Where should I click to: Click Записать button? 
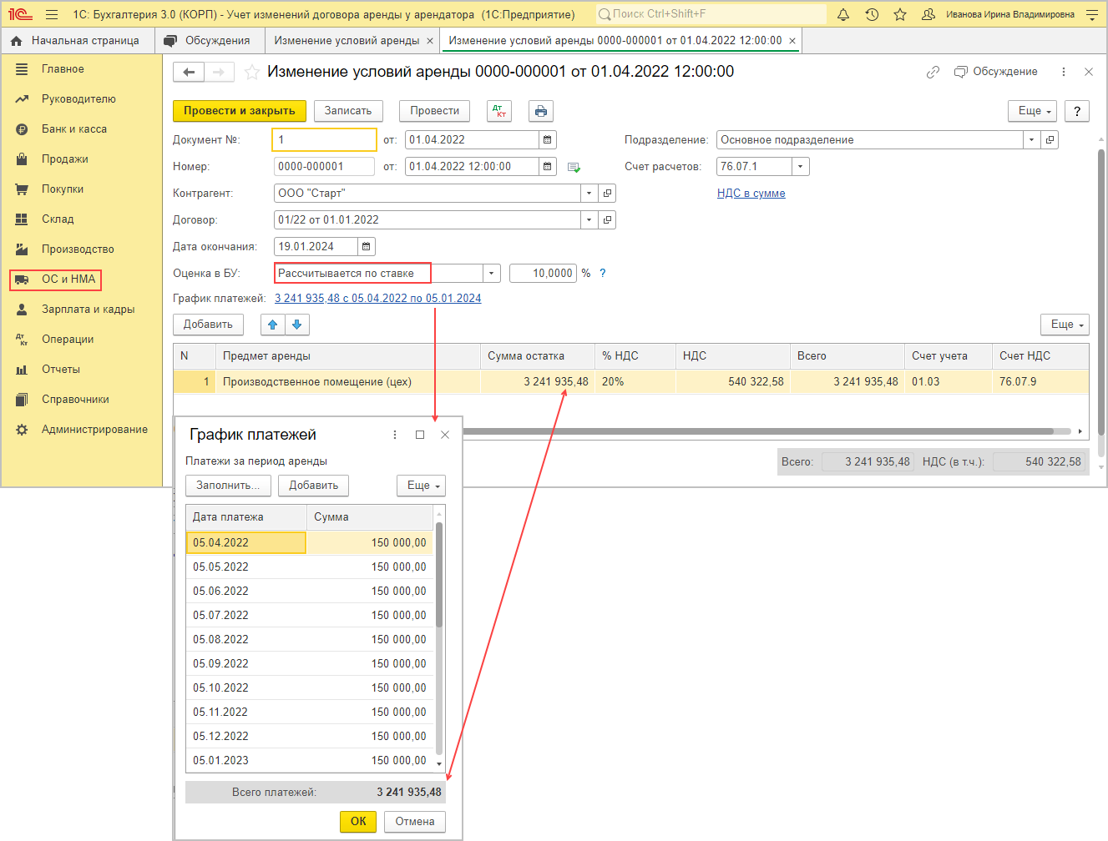[x=348, y=111]
